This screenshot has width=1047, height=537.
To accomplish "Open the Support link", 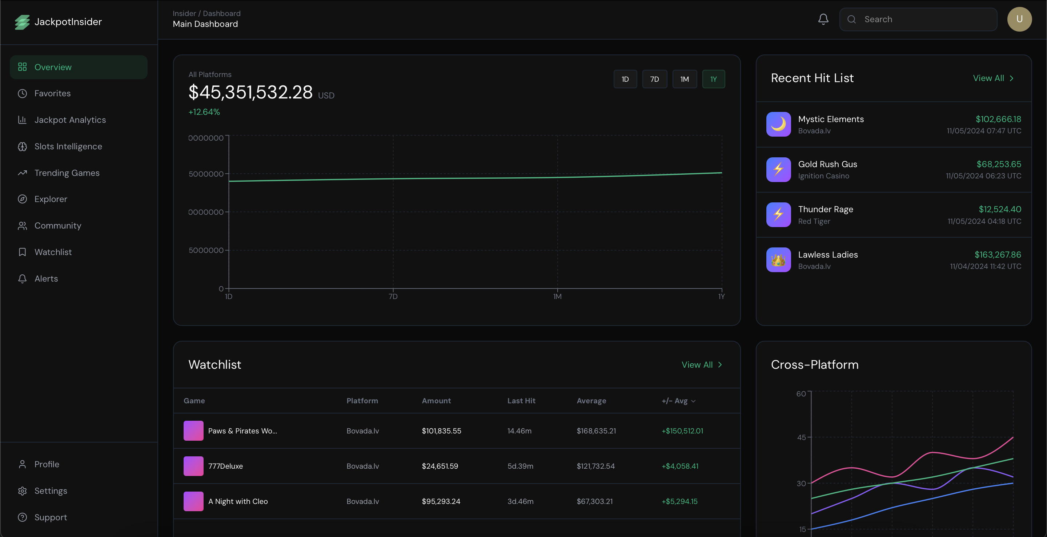I will pyautogui.click(x=51, y=517).
